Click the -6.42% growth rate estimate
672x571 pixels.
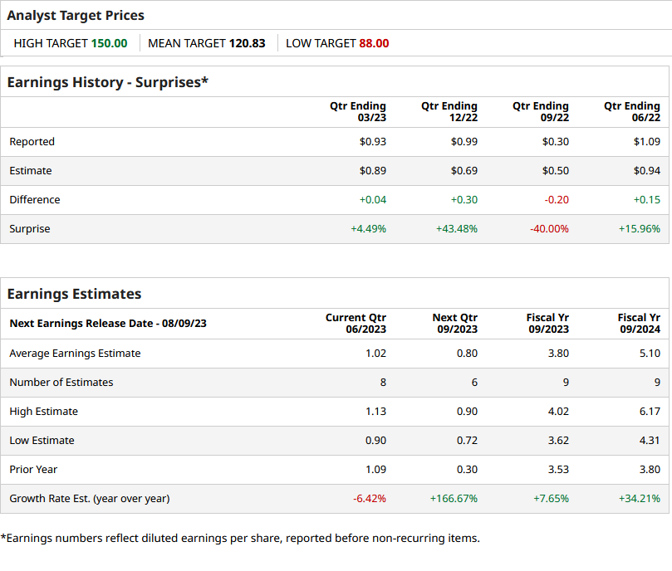click(369, 499)
